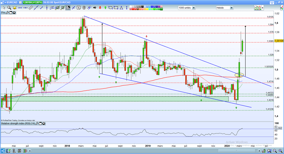Toggle the highlighted hammer drawing tool

pos(68,8)
